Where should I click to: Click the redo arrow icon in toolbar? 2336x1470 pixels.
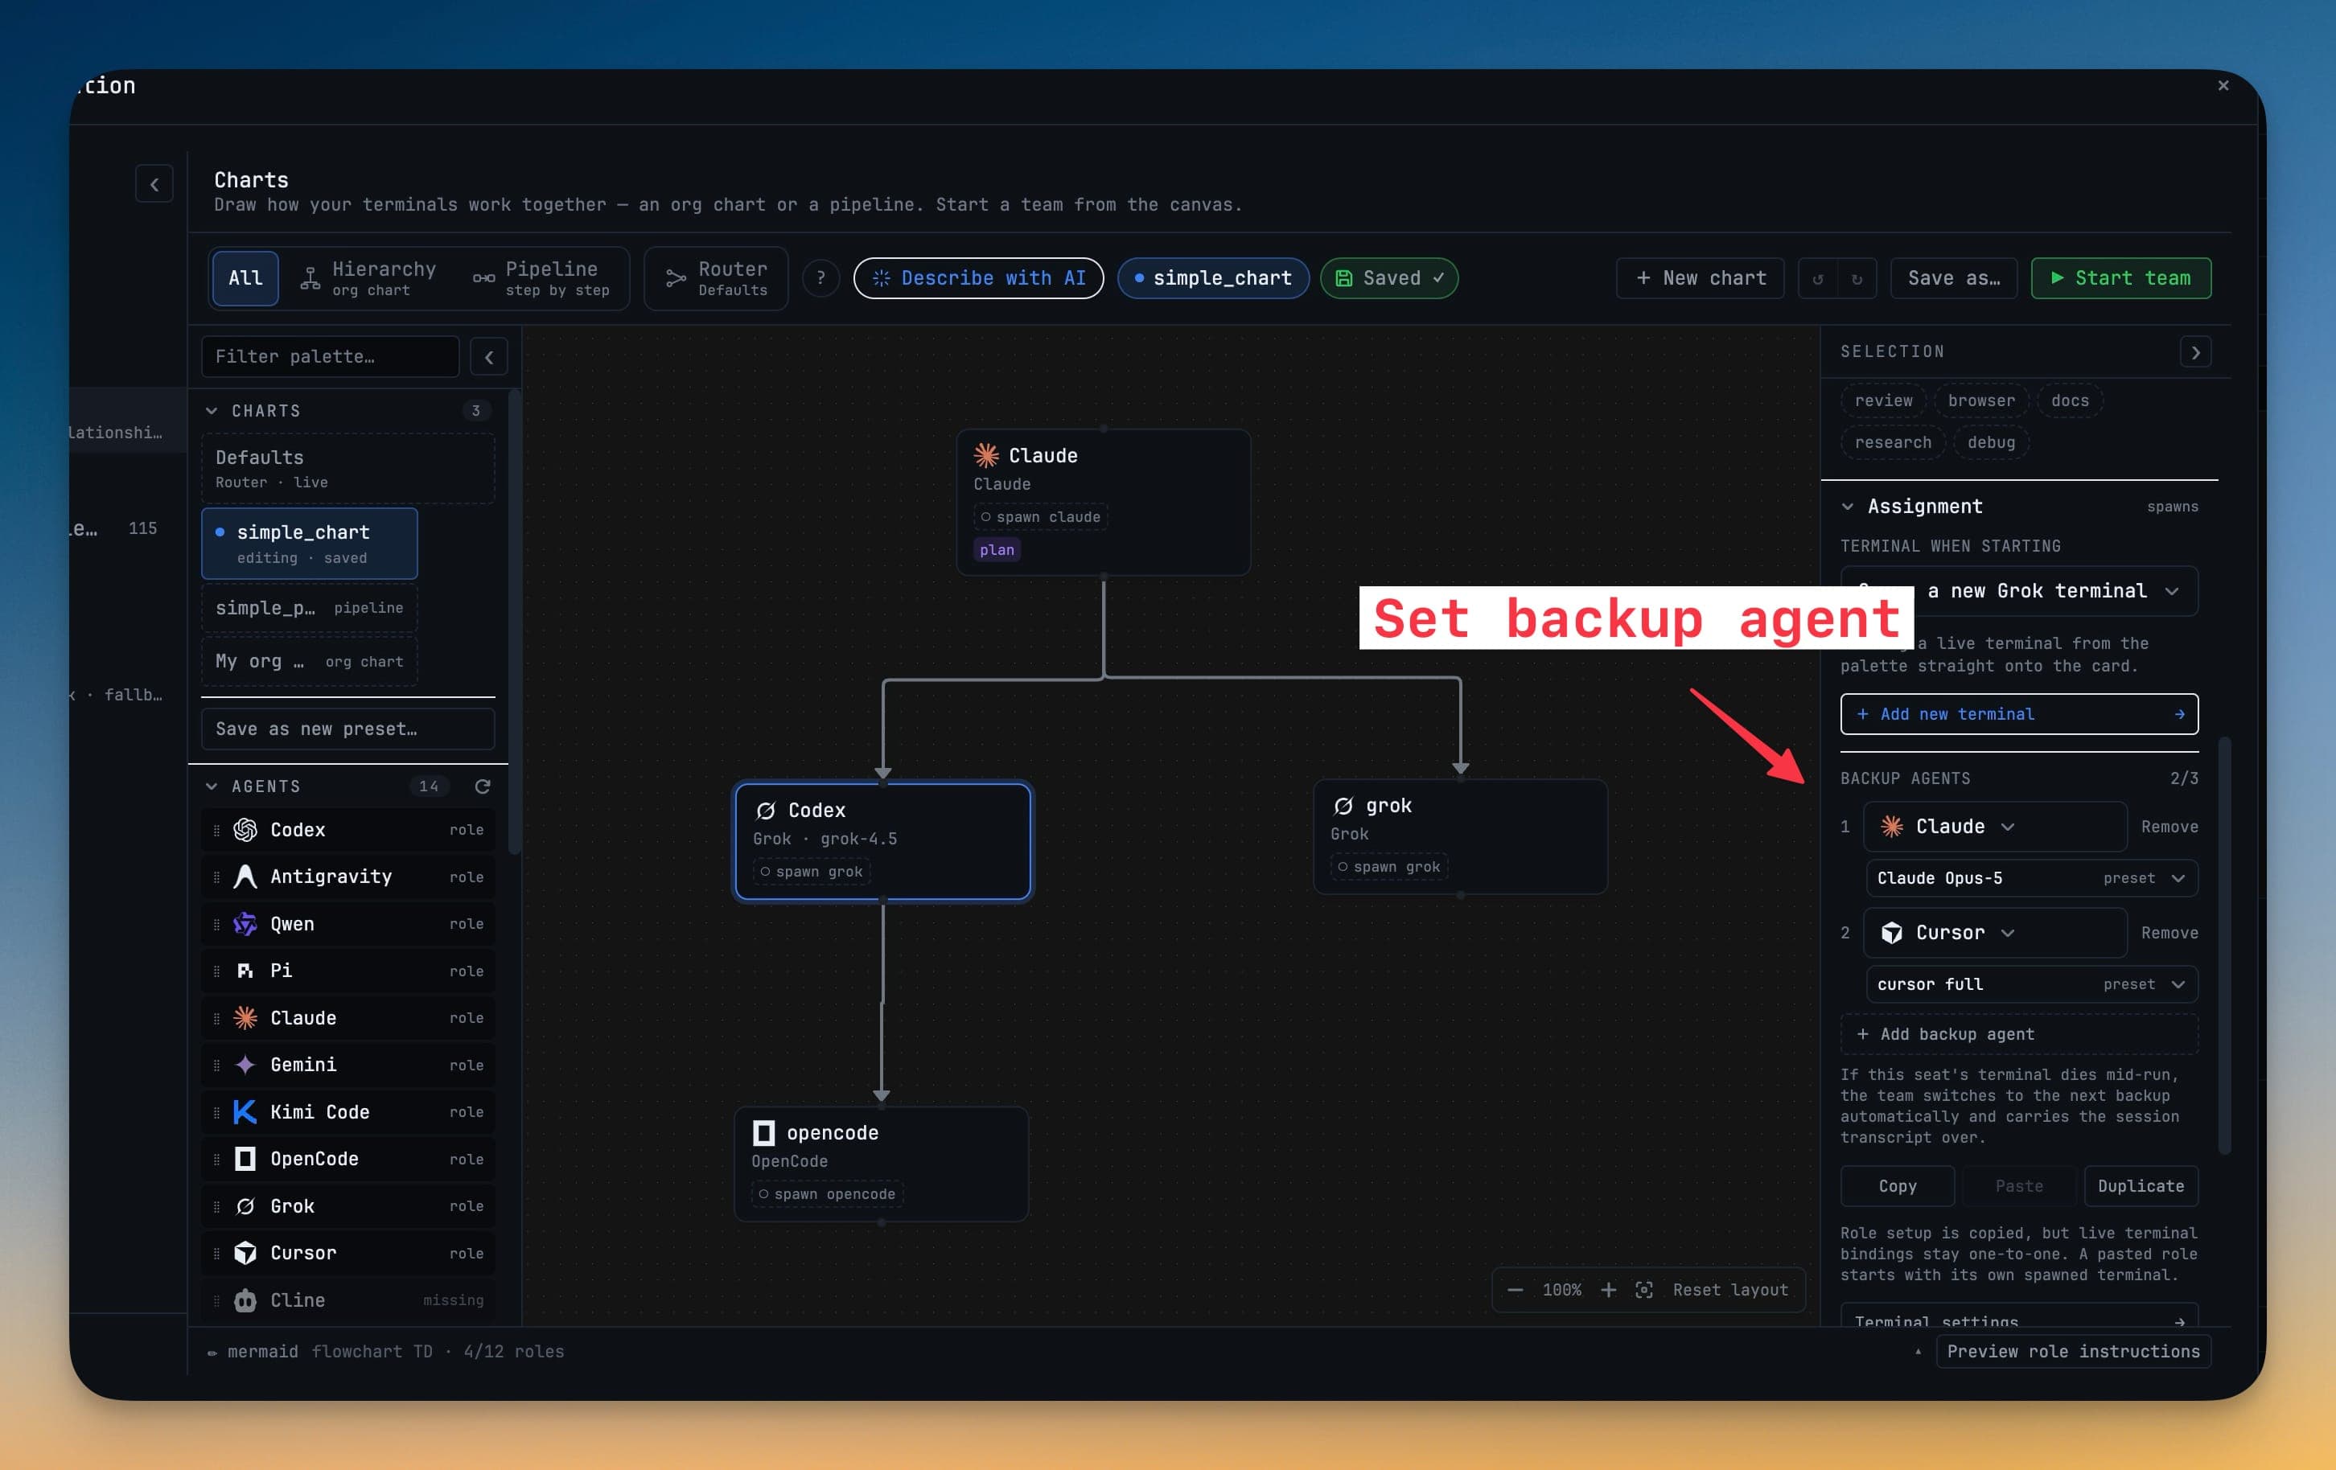tap(1857, 279)
